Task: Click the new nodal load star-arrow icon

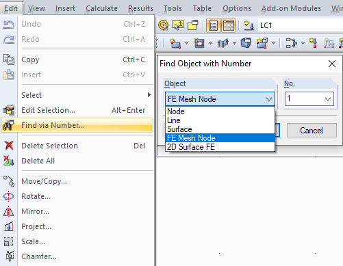Action: pyautogui.click(x=313, y=43)
